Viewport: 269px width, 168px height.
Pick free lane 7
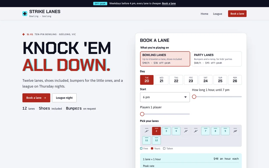pos(205,131)
